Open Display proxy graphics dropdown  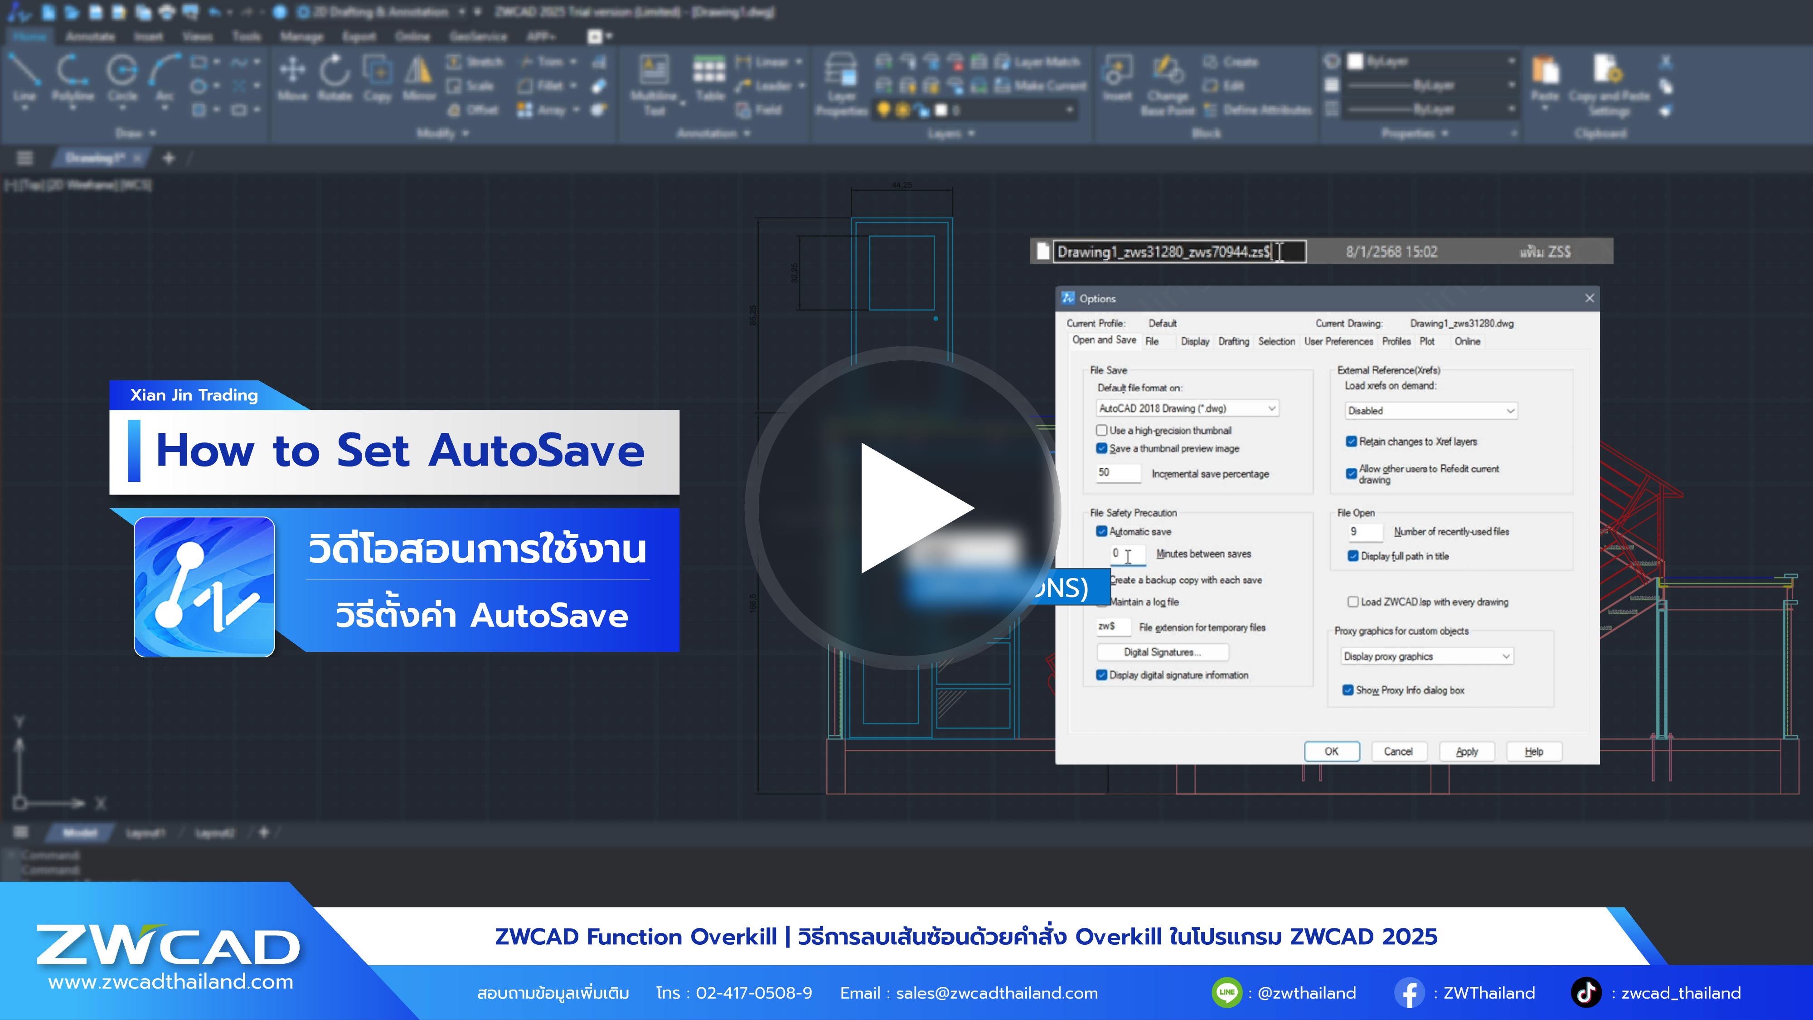click(x=1427, y=656)
